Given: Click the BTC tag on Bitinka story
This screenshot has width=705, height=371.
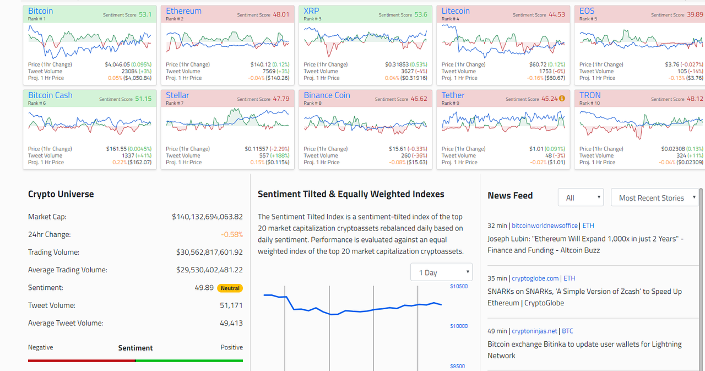Looking at the screenshot, I should pyautogui.click(x=567, y=331).
